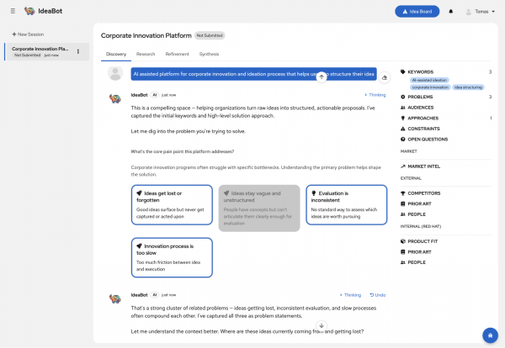The height and width of the screenshot is (348, 505).
Task: Select 'Ideas get lost or forgotten' card
Action: pos(172,204)
